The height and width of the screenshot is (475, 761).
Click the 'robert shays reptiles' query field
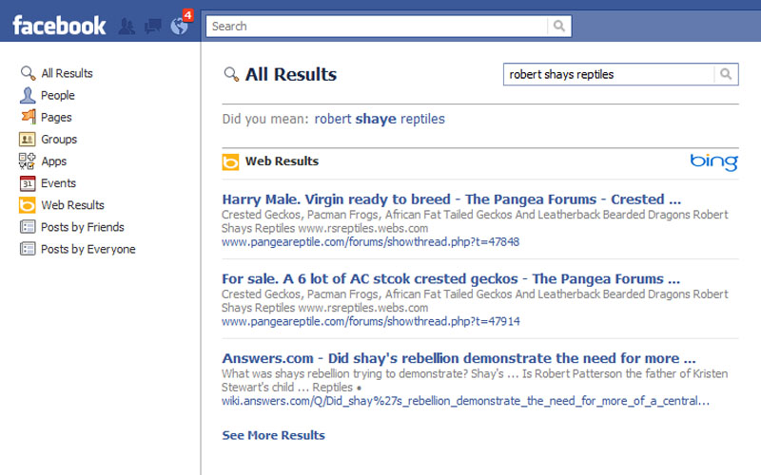(609, 74)
